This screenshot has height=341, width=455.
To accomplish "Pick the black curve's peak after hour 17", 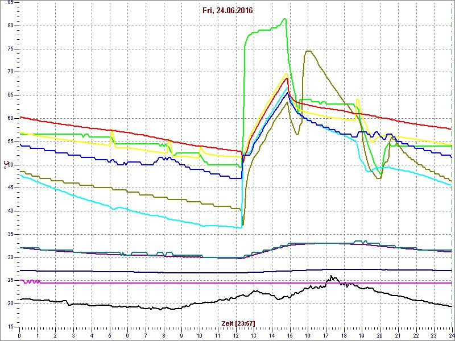I will click(331, 277).
